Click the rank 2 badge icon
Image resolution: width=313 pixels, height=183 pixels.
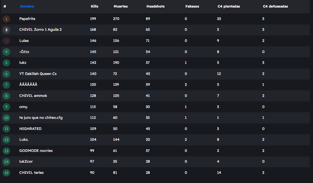(6, 30)
